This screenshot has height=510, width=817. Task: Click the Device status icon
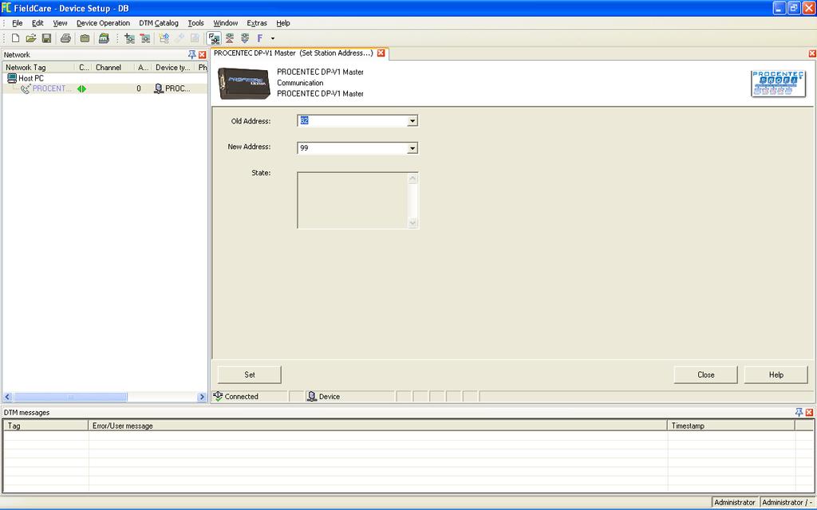tap(312, 396)
